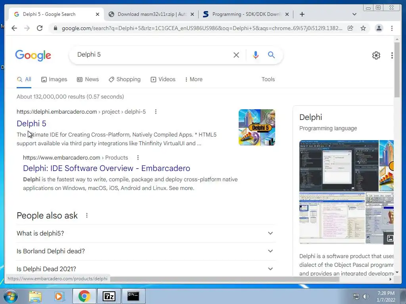Select the Videos search tab
The image size is (406, 304).
coord(163,79)
